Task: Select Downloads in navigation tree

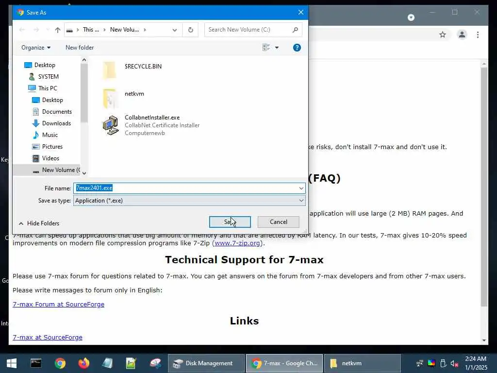Action: pyautogui.click(x=56, y=123)
